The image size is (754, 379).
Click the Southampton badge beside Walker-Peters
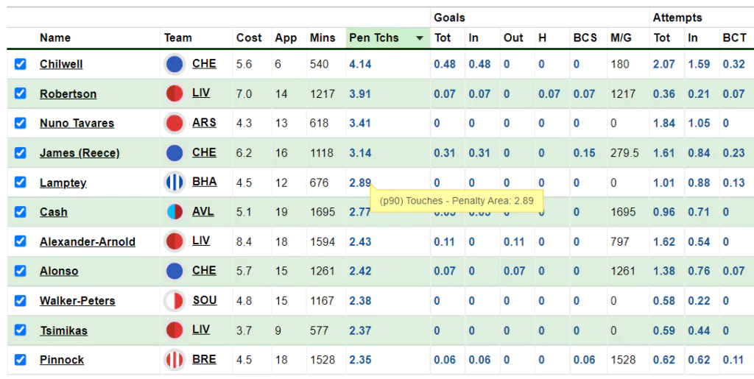coord(174,301)
